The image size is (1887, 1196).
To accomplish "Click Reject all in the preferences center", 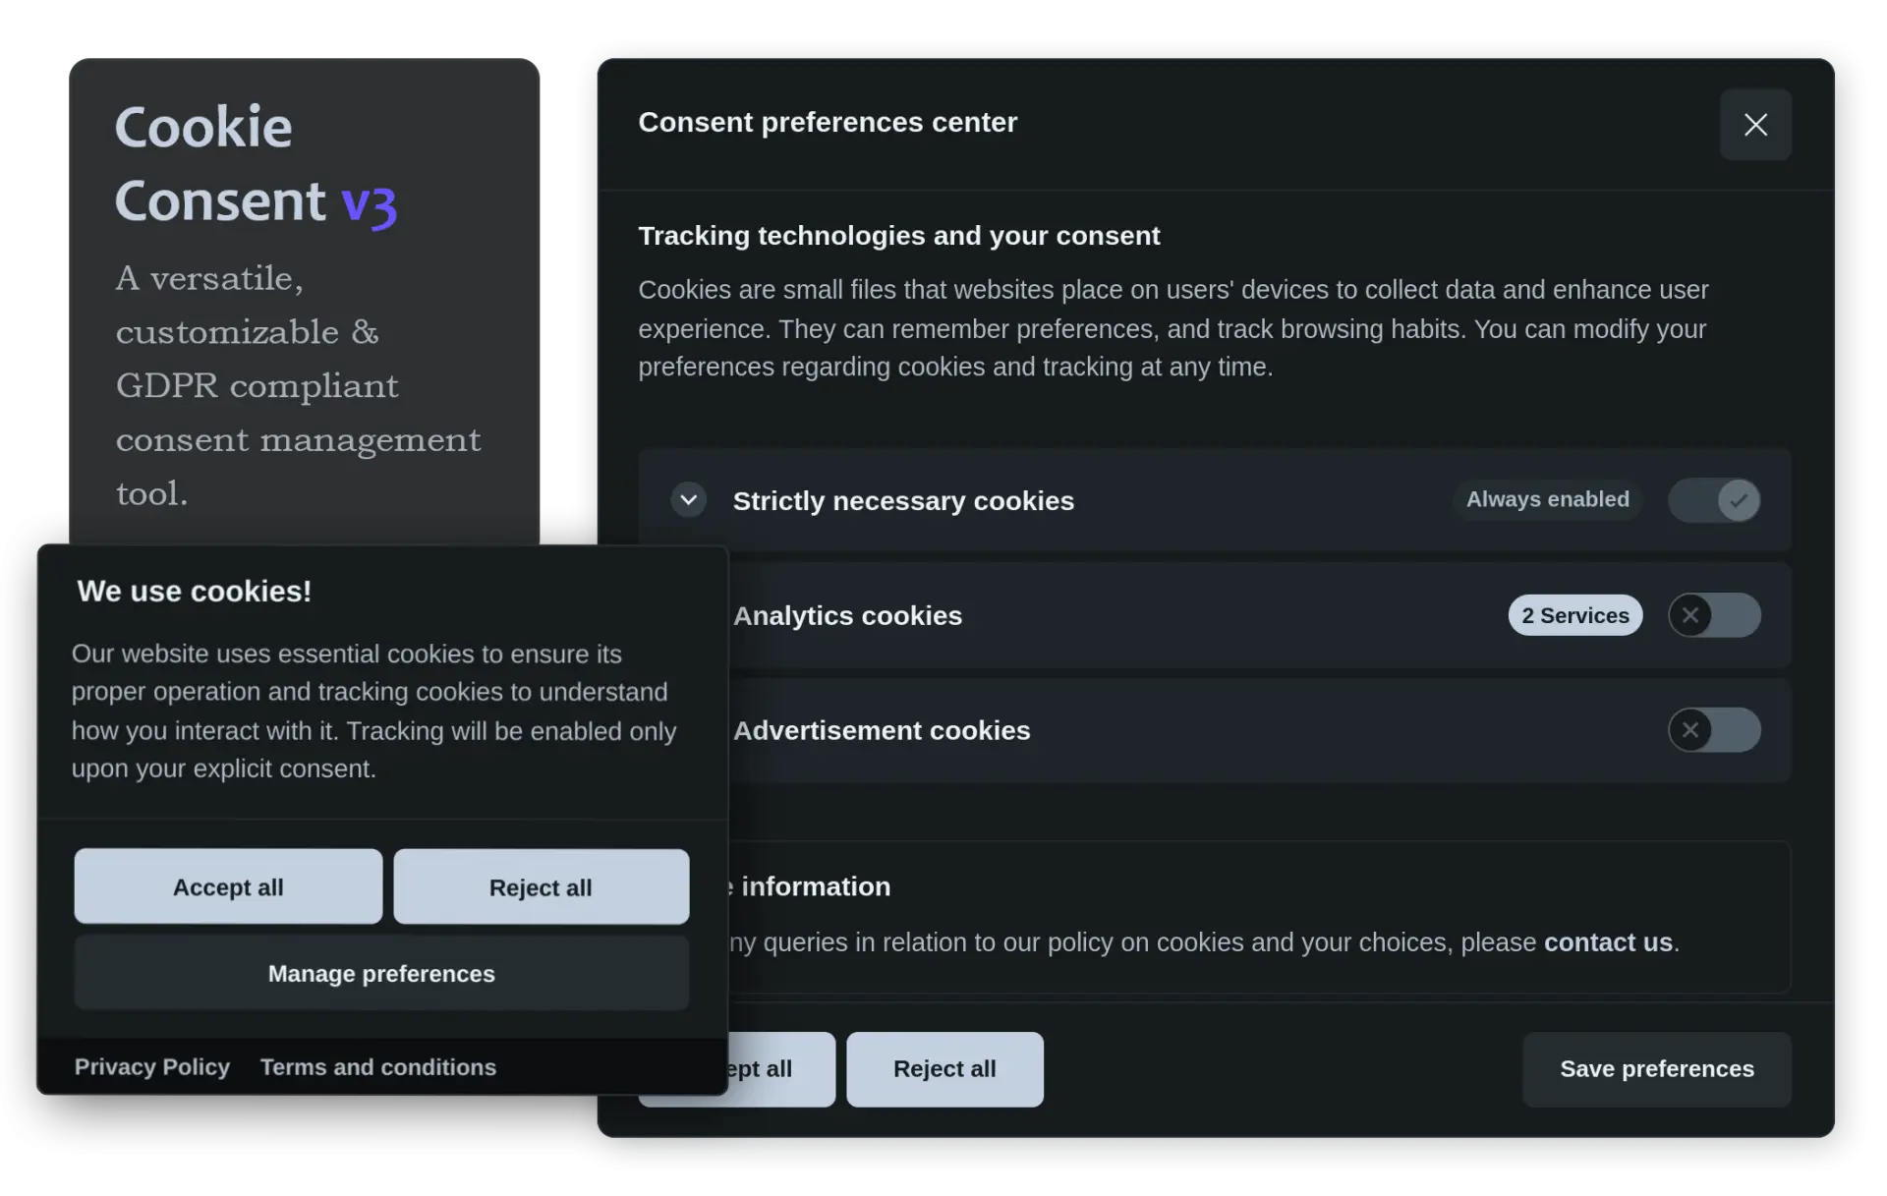I will pyautogui.click(x=944, y=1069).
